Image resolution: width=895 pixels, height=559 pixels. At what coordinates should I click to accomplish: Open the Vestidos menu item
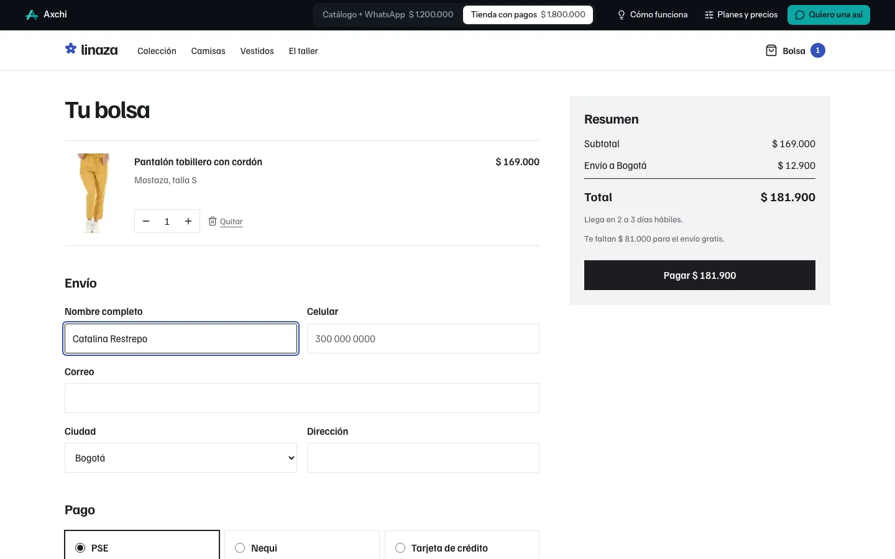257,51
